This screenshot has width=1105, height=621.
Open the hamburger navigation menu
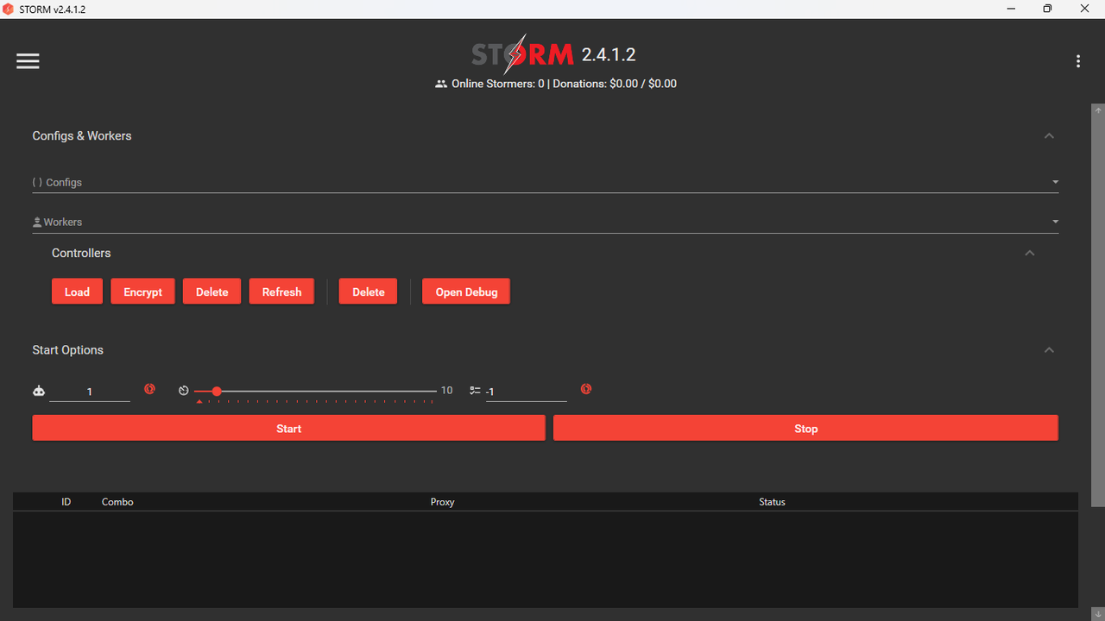28,61
